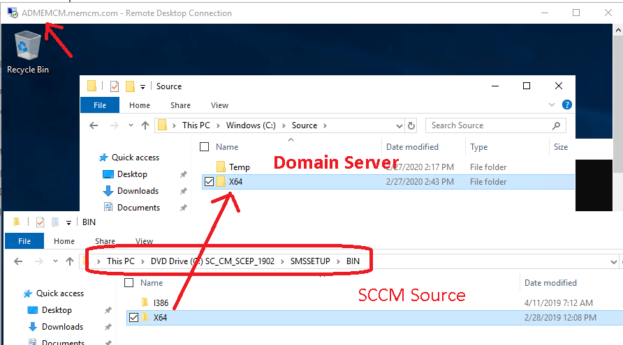Image resolution: width=623 pixels, height=345 pixels.
Task: Open File menu in BIN window
Action: [x=24, y=241]
